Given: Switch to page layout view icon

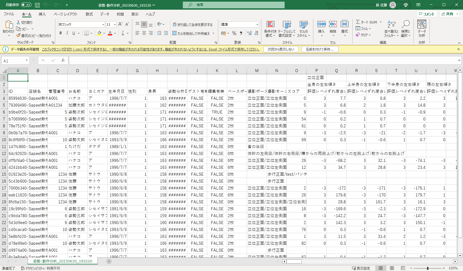Looking at the screenshot, I should tap(392, 268).
